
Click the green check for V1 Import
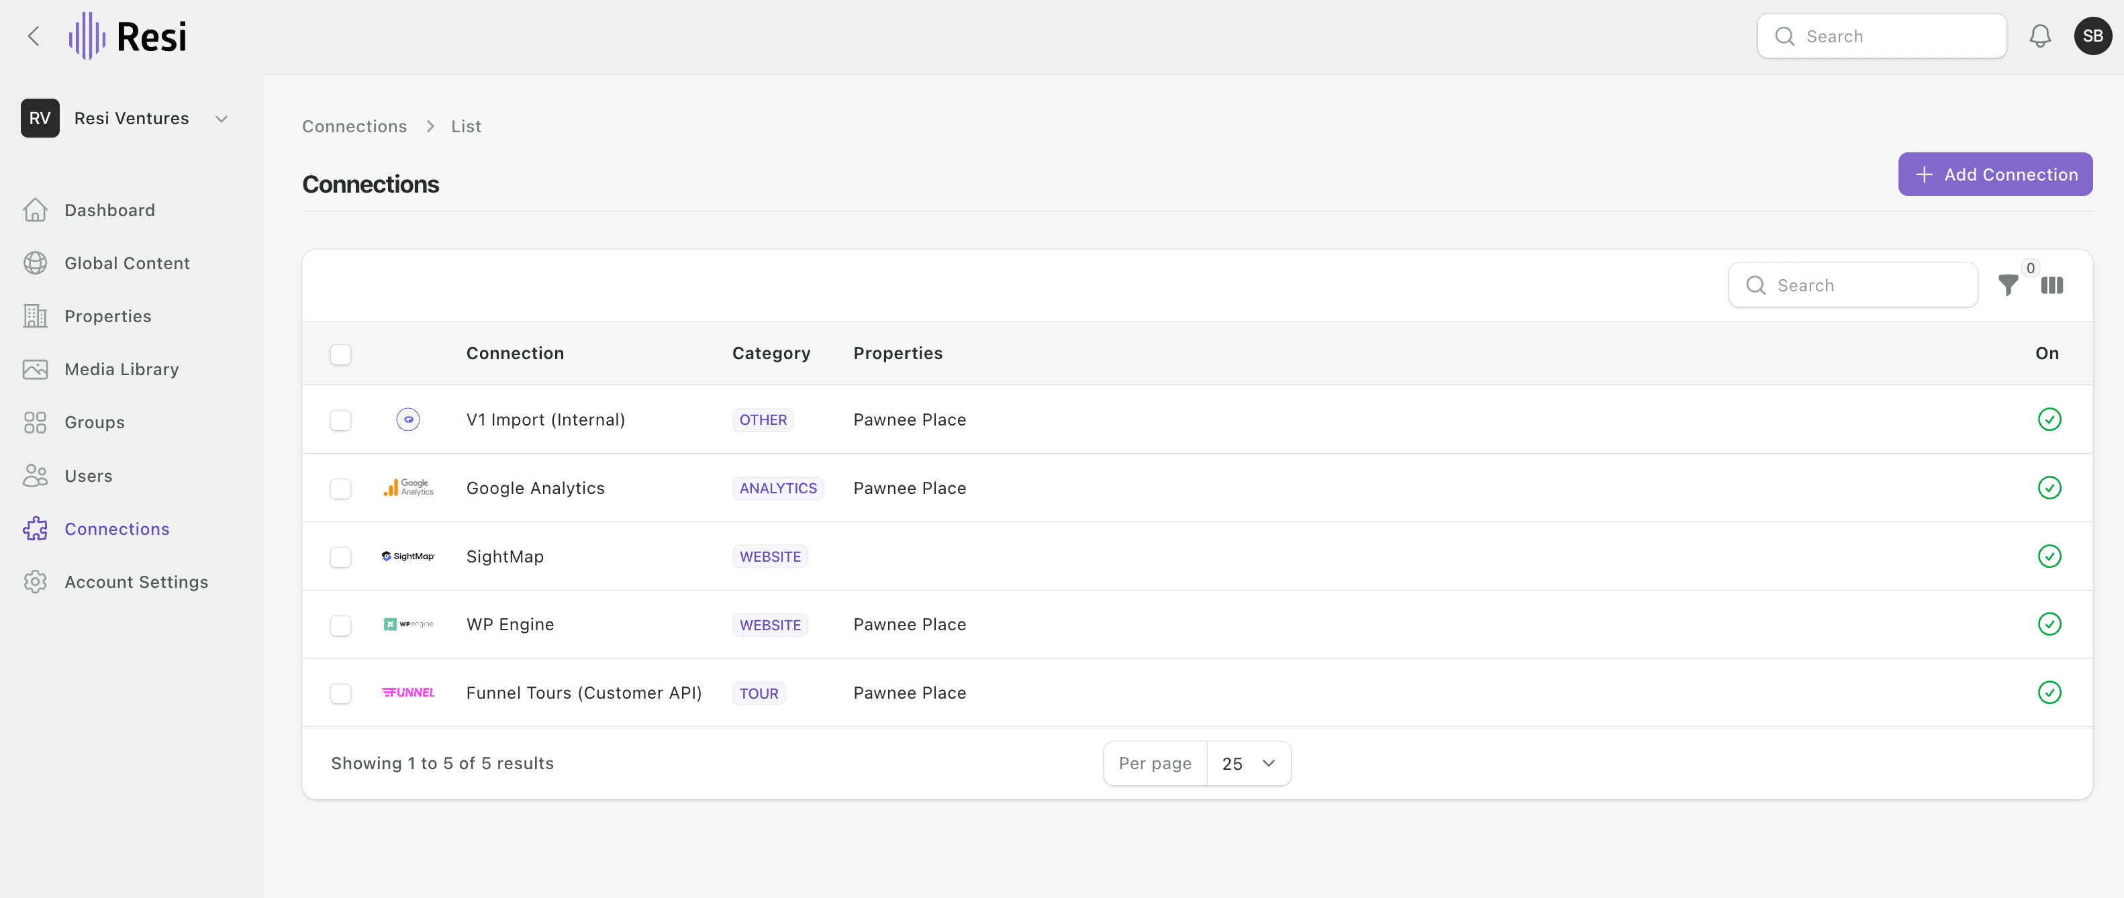tap(2049, 419)
